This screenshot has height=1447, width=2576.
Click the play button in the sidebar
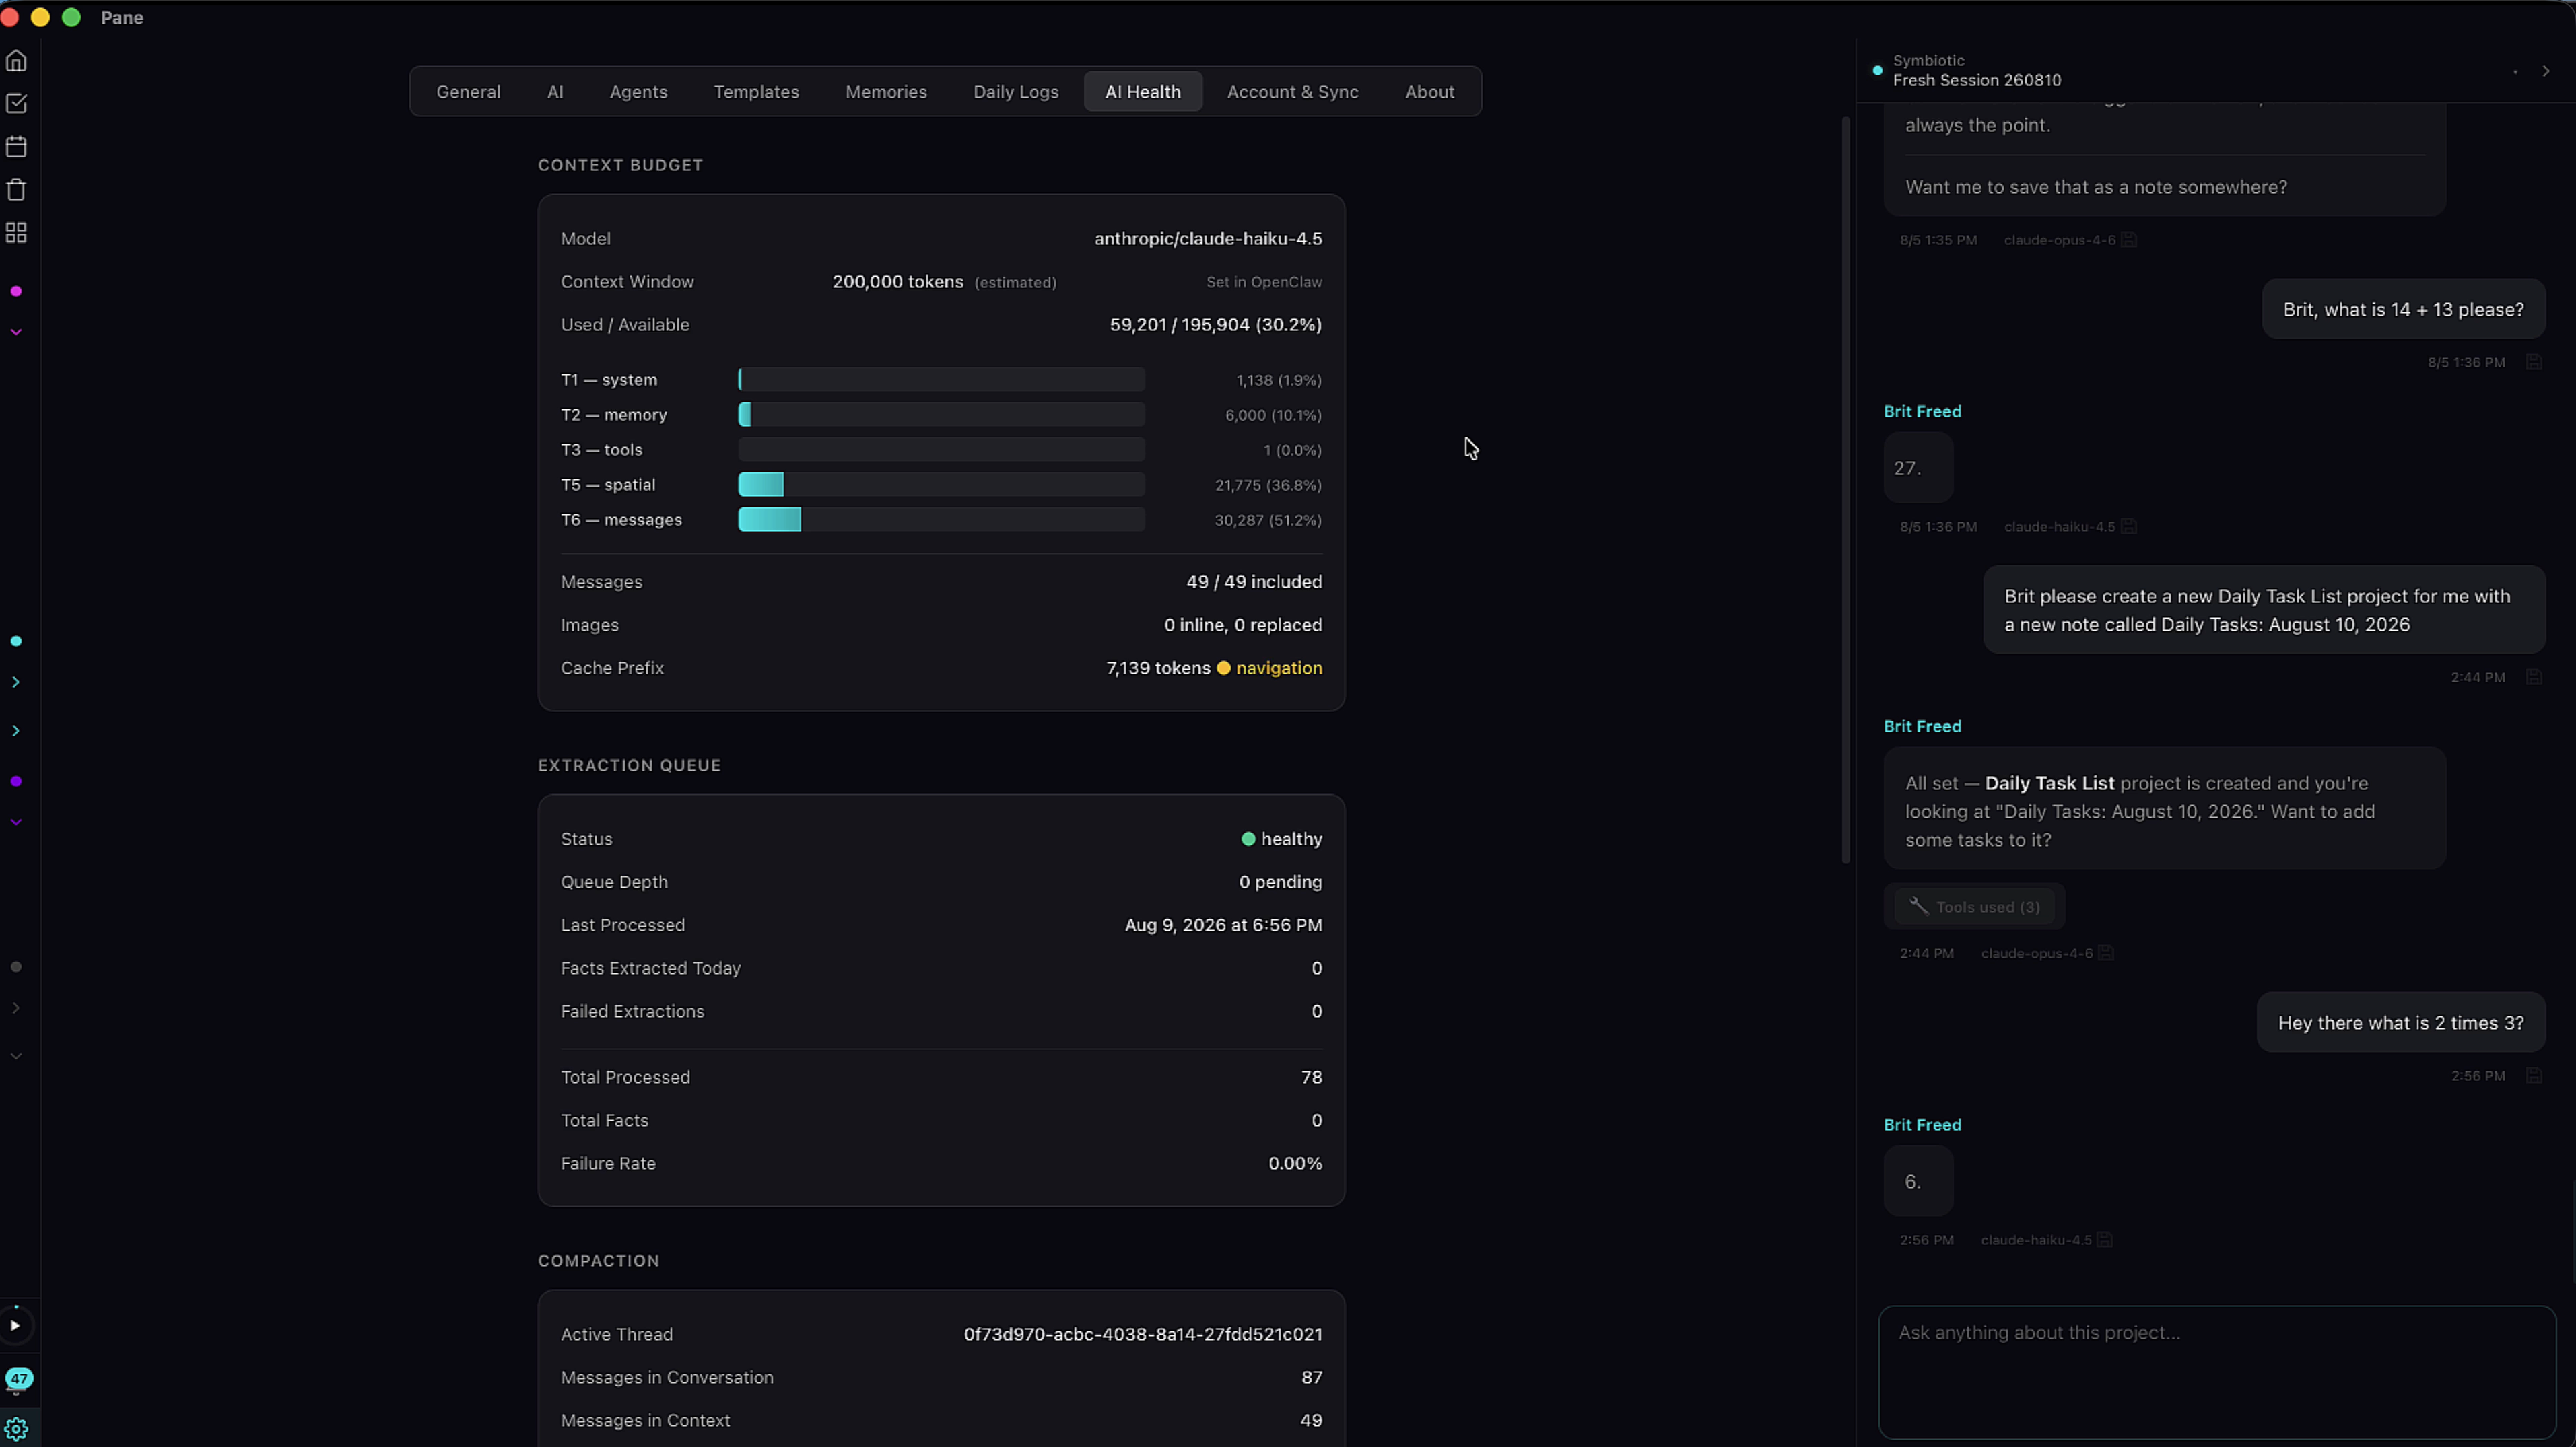click(x=15, y=1326)
